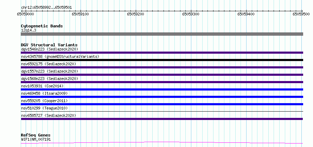This screenshot has width=313, height=147.
Task: Click ruler position 65059000
Action: click(x=25, y=14)
